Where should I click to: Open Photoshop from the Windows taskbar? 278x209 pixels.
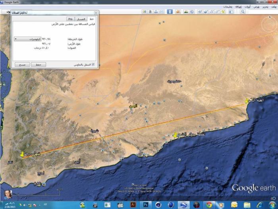(145, 205)
